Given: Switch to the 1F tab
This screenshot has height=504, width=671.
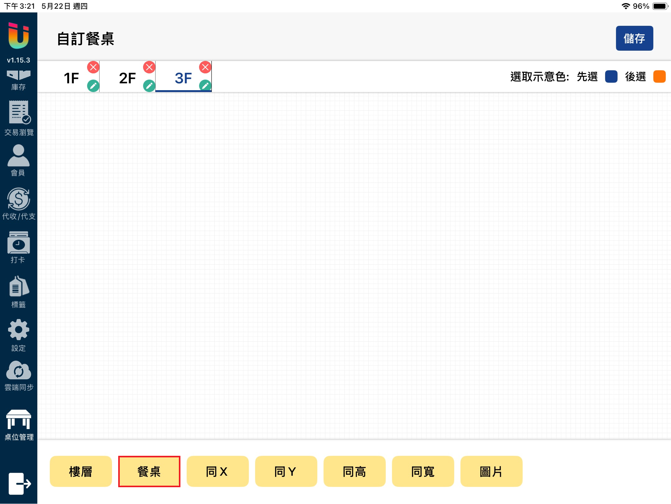Looking at the screenshot, I should [x=71, y=78].
